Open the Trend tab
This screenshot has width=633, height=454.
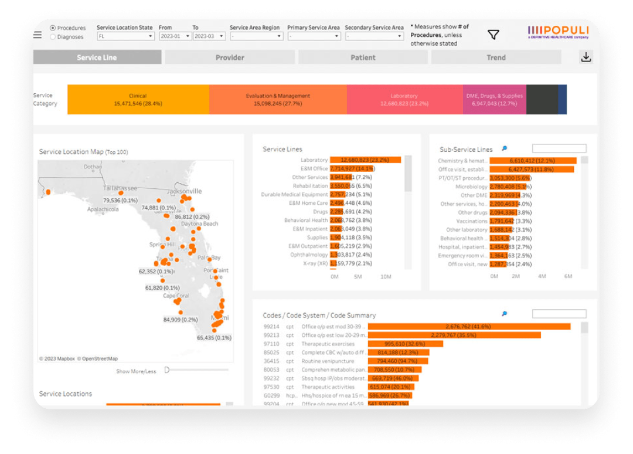(496, 57)
